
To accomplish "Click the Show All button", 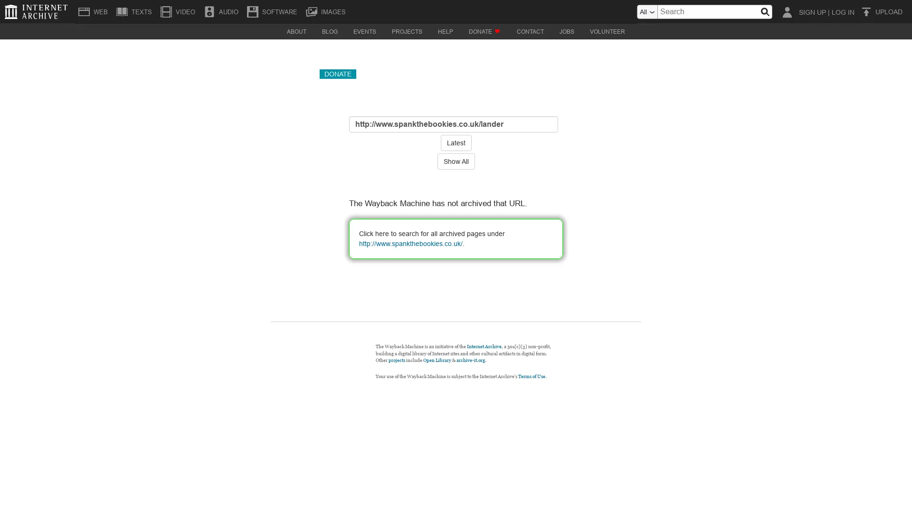I will point(456,161).
